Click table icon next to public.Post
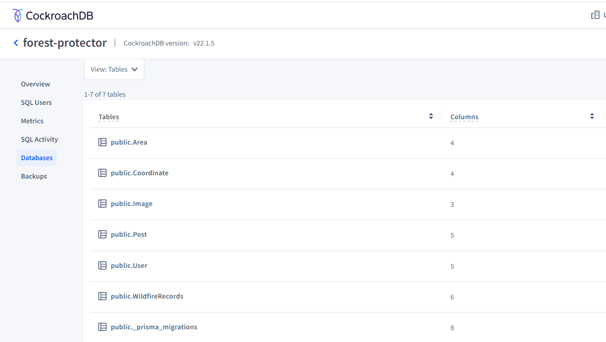 tap(102, 234)
